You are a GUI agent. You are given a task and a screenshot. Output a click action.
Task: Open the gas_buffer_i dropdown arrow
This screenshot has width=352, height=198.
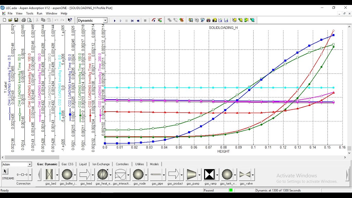click(75, 175)
